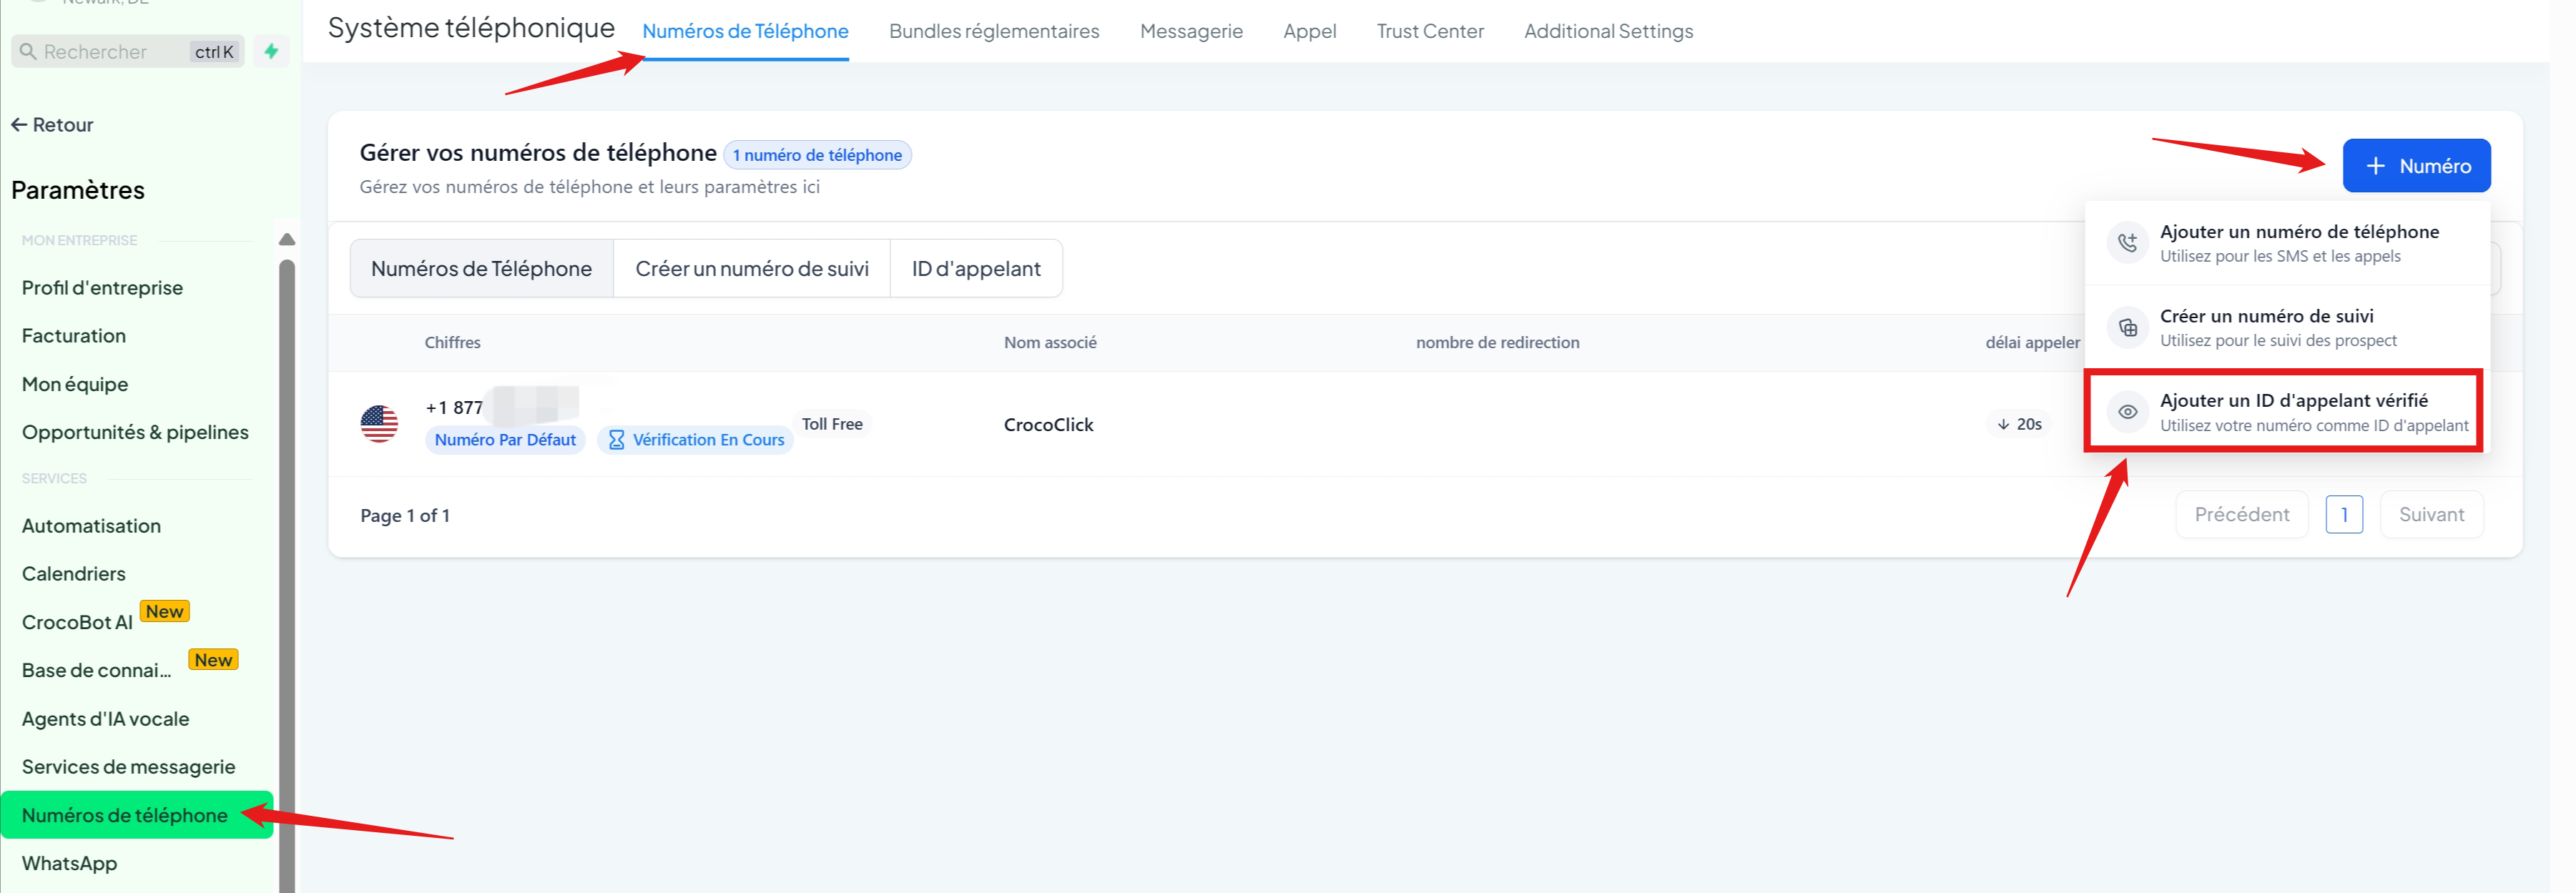The image size is (2576, 893).
Task: Click the nombre de redirection column header
Action: point(1497,343)
